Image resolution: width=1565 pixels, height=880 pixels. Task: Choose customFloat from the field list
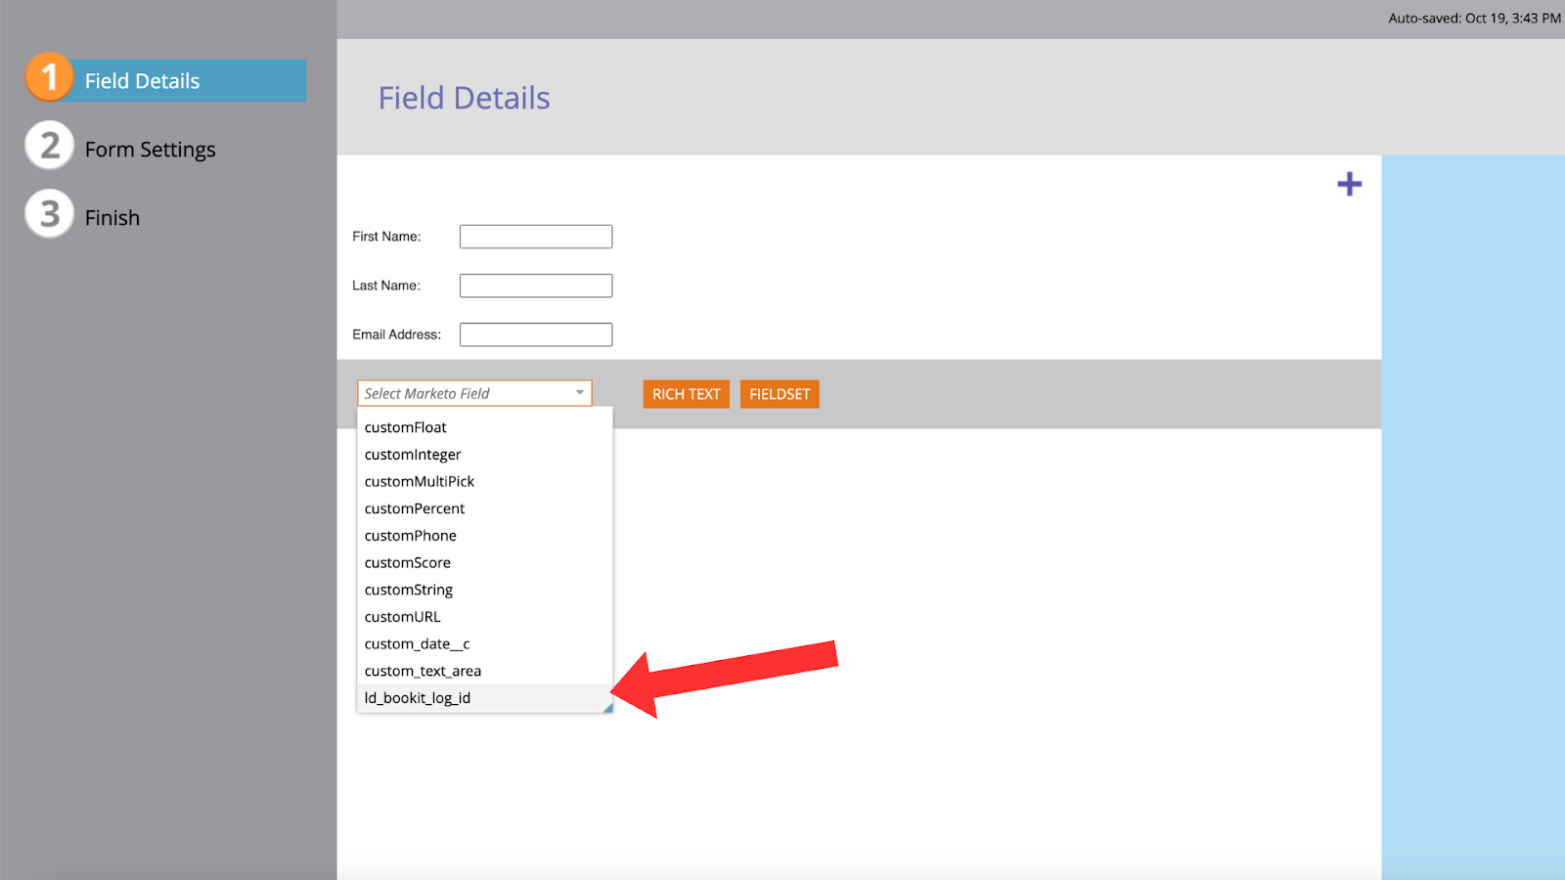click(406, 427)
